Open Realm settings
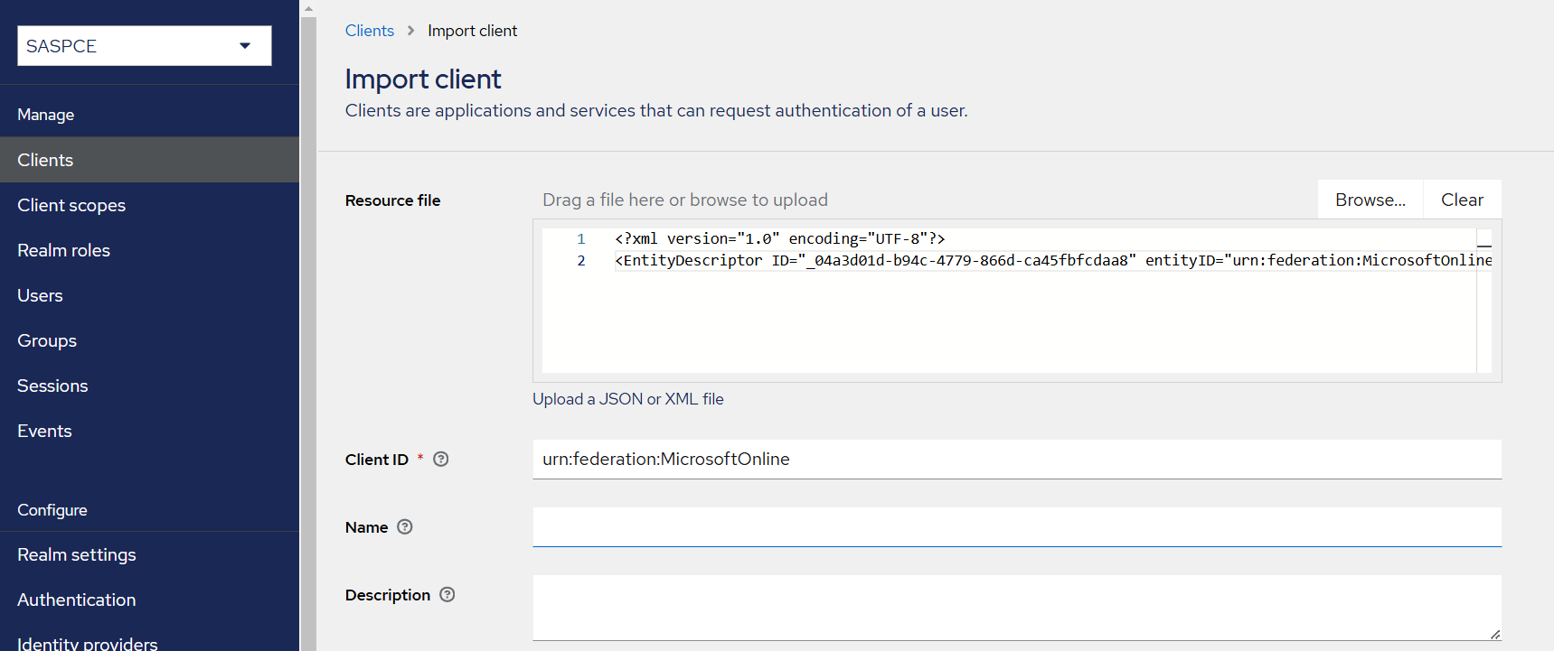This screenshot has height=651, width=1554. pos(77,554)
